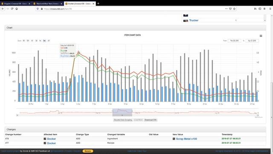The width and height of the screenshot is (273, 154).
Task: Click the ITEM CHART DATA title
Action: click(133, 35)
